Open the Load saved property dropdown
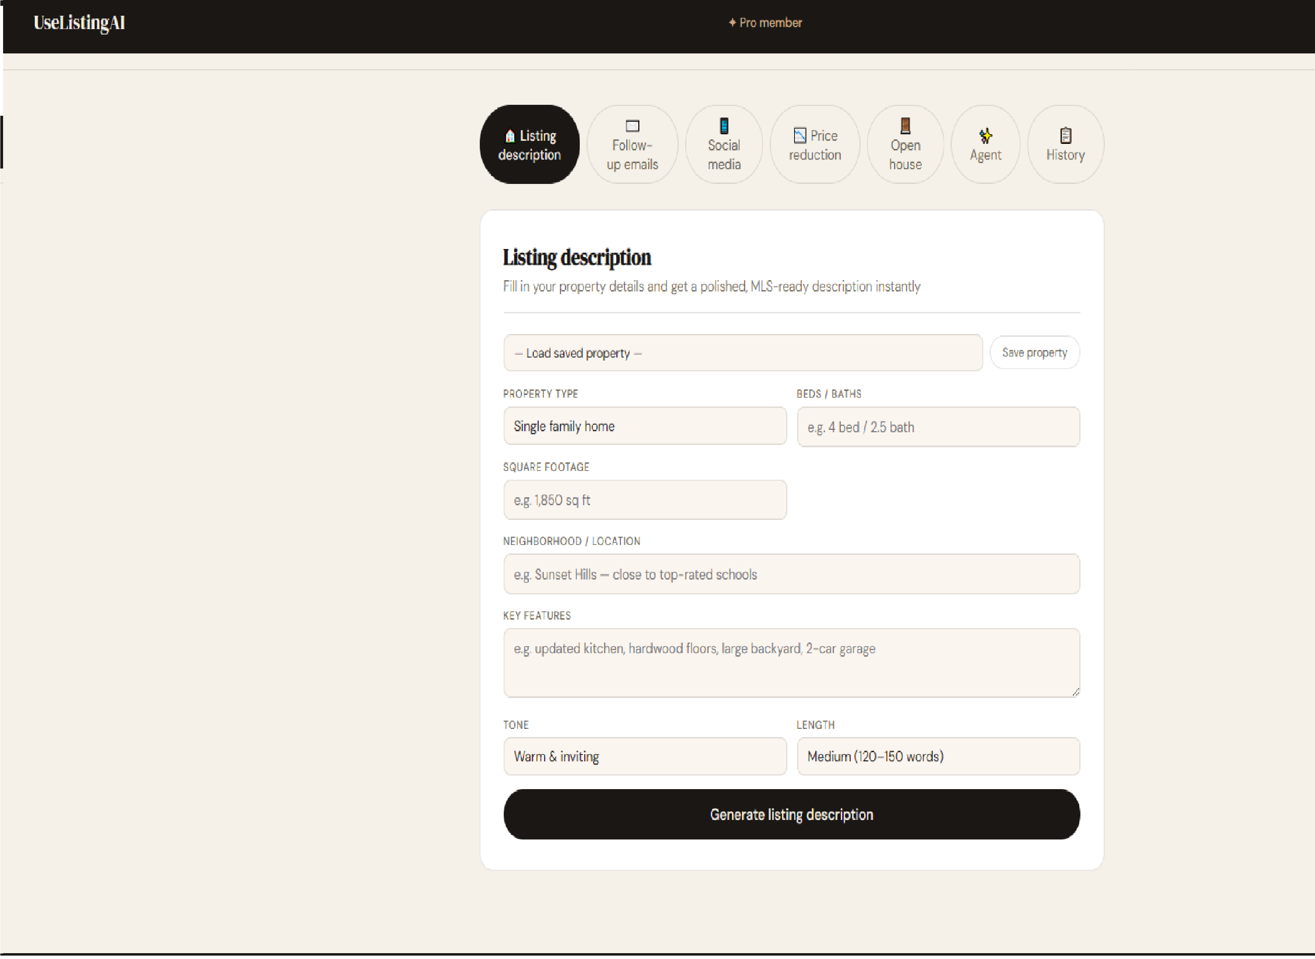This screenshot has height=959, width=1315. (743, 352)
